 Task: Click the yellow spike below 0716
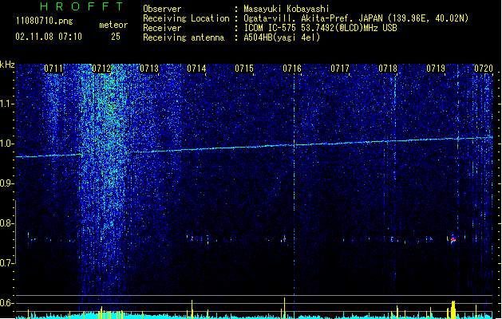284,308
